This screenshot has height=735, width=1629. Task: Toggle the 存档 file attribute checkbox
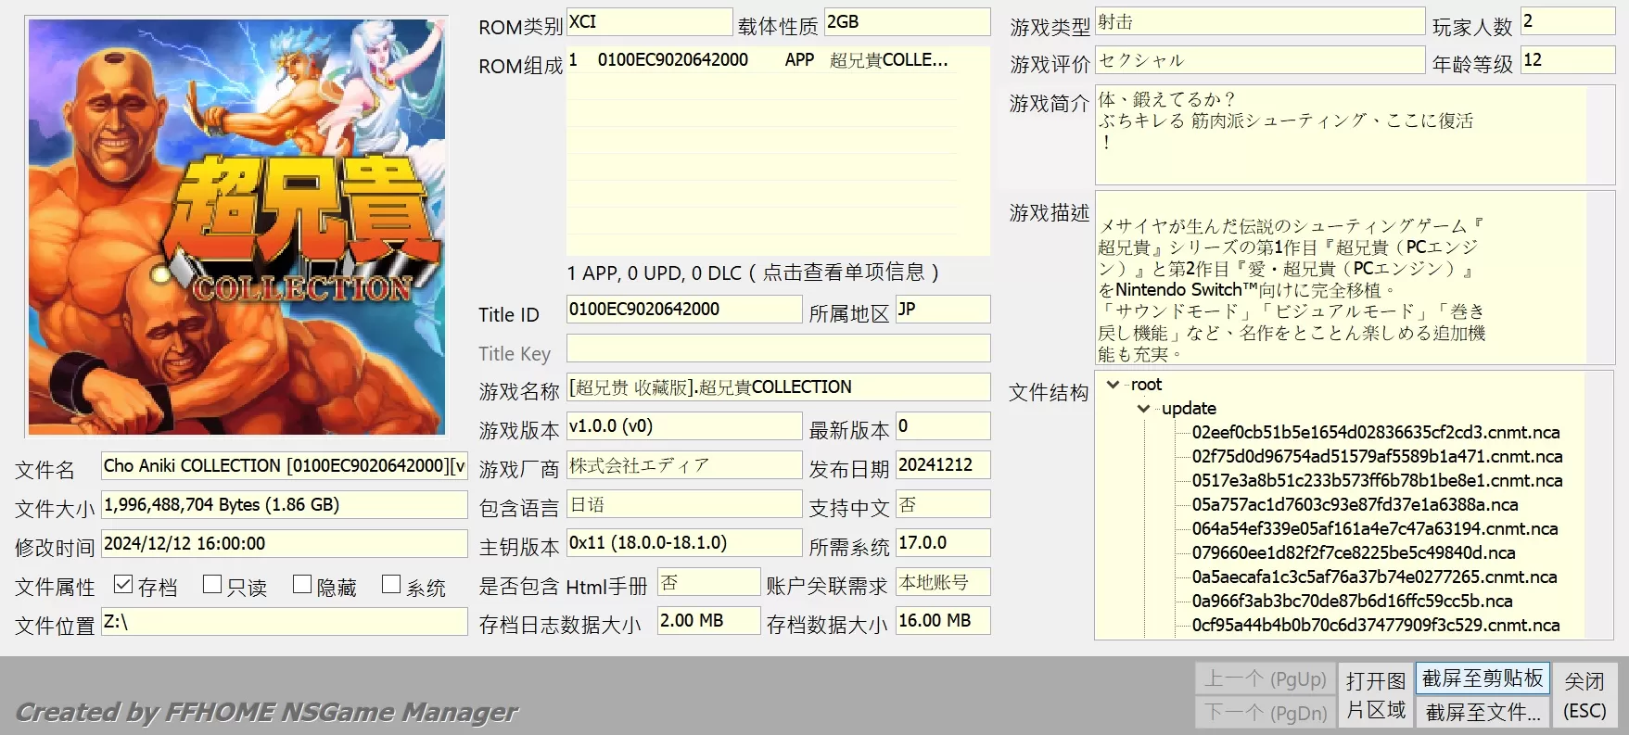pyautogui.click(x=123, y=584)
